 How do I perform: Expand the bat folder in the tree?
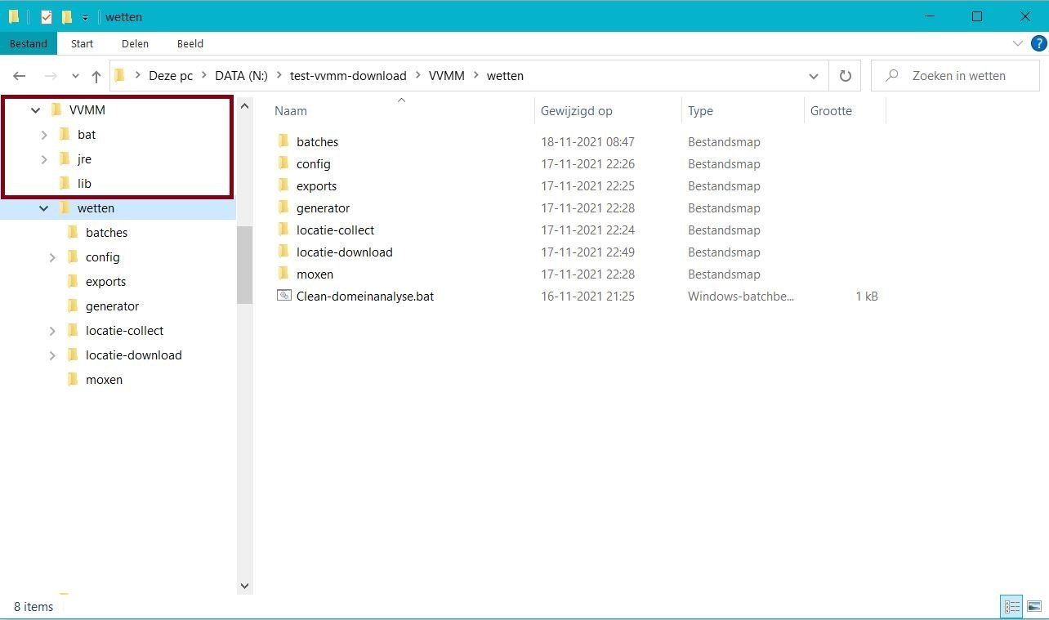tap(44, 135)
